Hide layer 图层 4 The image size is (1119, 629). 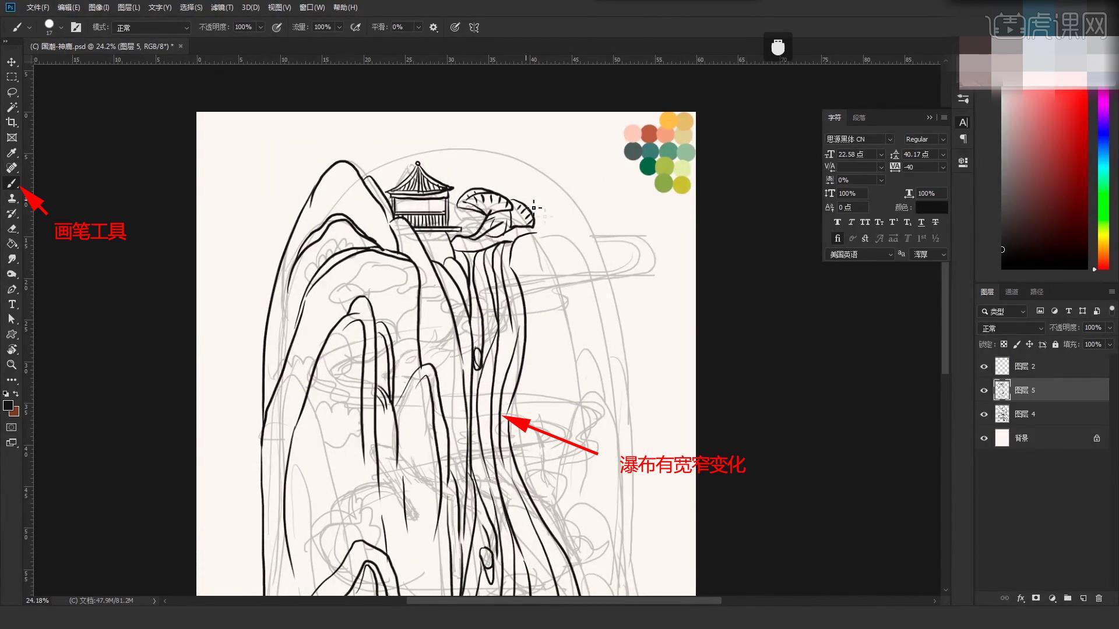(984, 414)
